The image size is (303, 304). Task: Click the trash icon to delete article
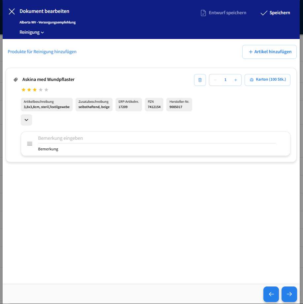coord(200,80)
